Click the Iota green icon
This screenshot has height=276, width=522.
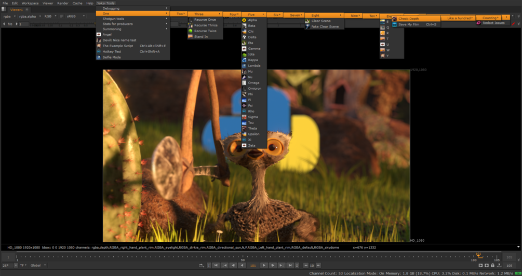(x=244, y=54)
